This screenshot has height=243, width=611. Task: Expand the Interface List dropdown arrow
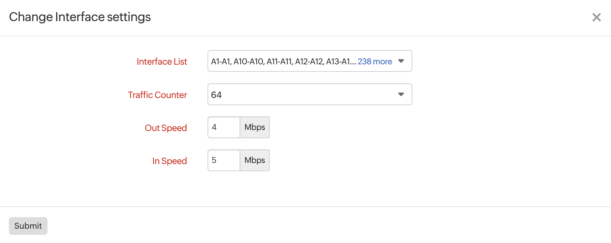(x=401, y=61)
